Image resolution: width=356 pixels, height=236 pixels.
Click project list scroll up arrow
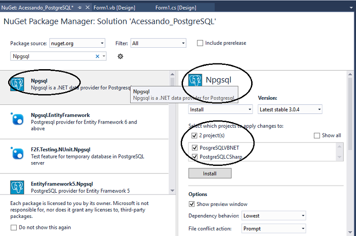click(x=339, y=146)
